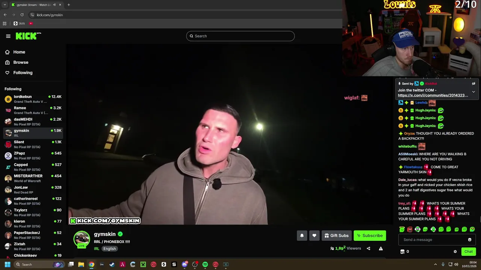Open lordkebun's channel

tap(33, 99)
